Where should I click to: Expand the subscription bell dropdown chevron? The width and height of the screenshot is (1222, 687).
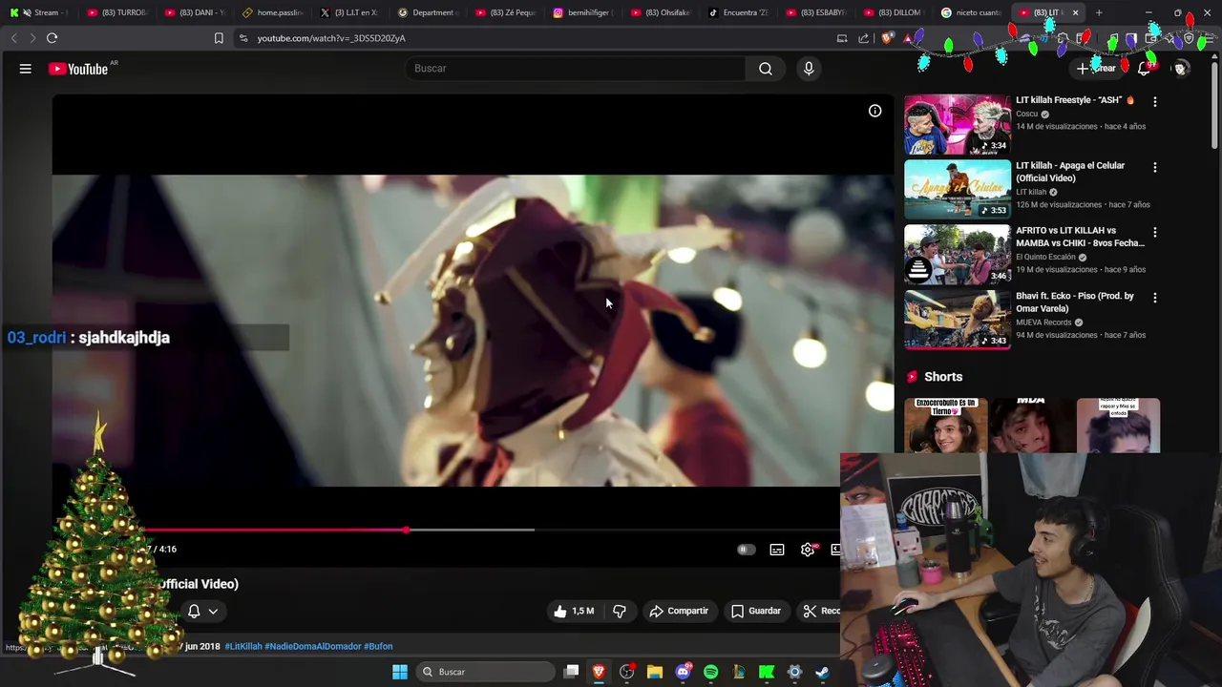tap(213, 612)
